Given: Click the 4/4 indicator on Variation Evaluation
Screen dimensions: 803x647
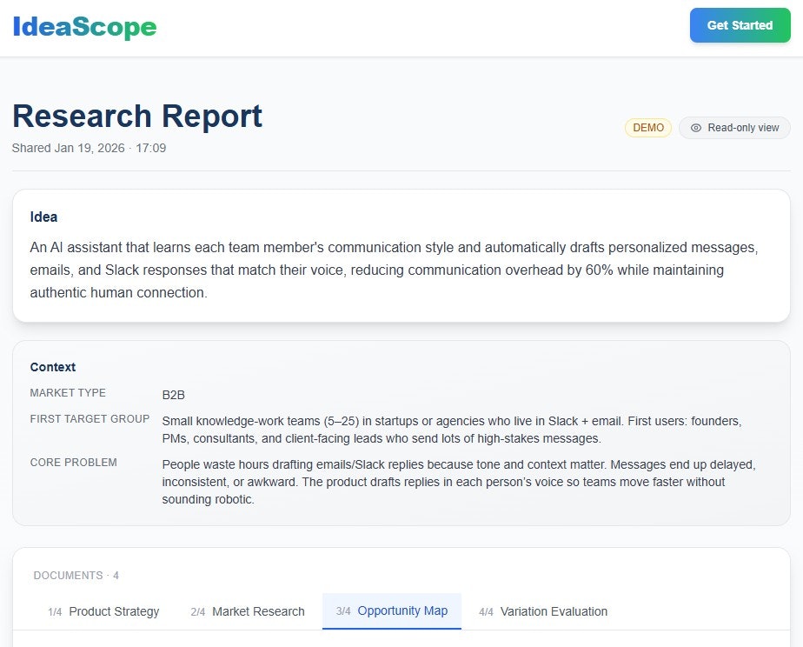Looking at the screenshot, I should 487,611.
